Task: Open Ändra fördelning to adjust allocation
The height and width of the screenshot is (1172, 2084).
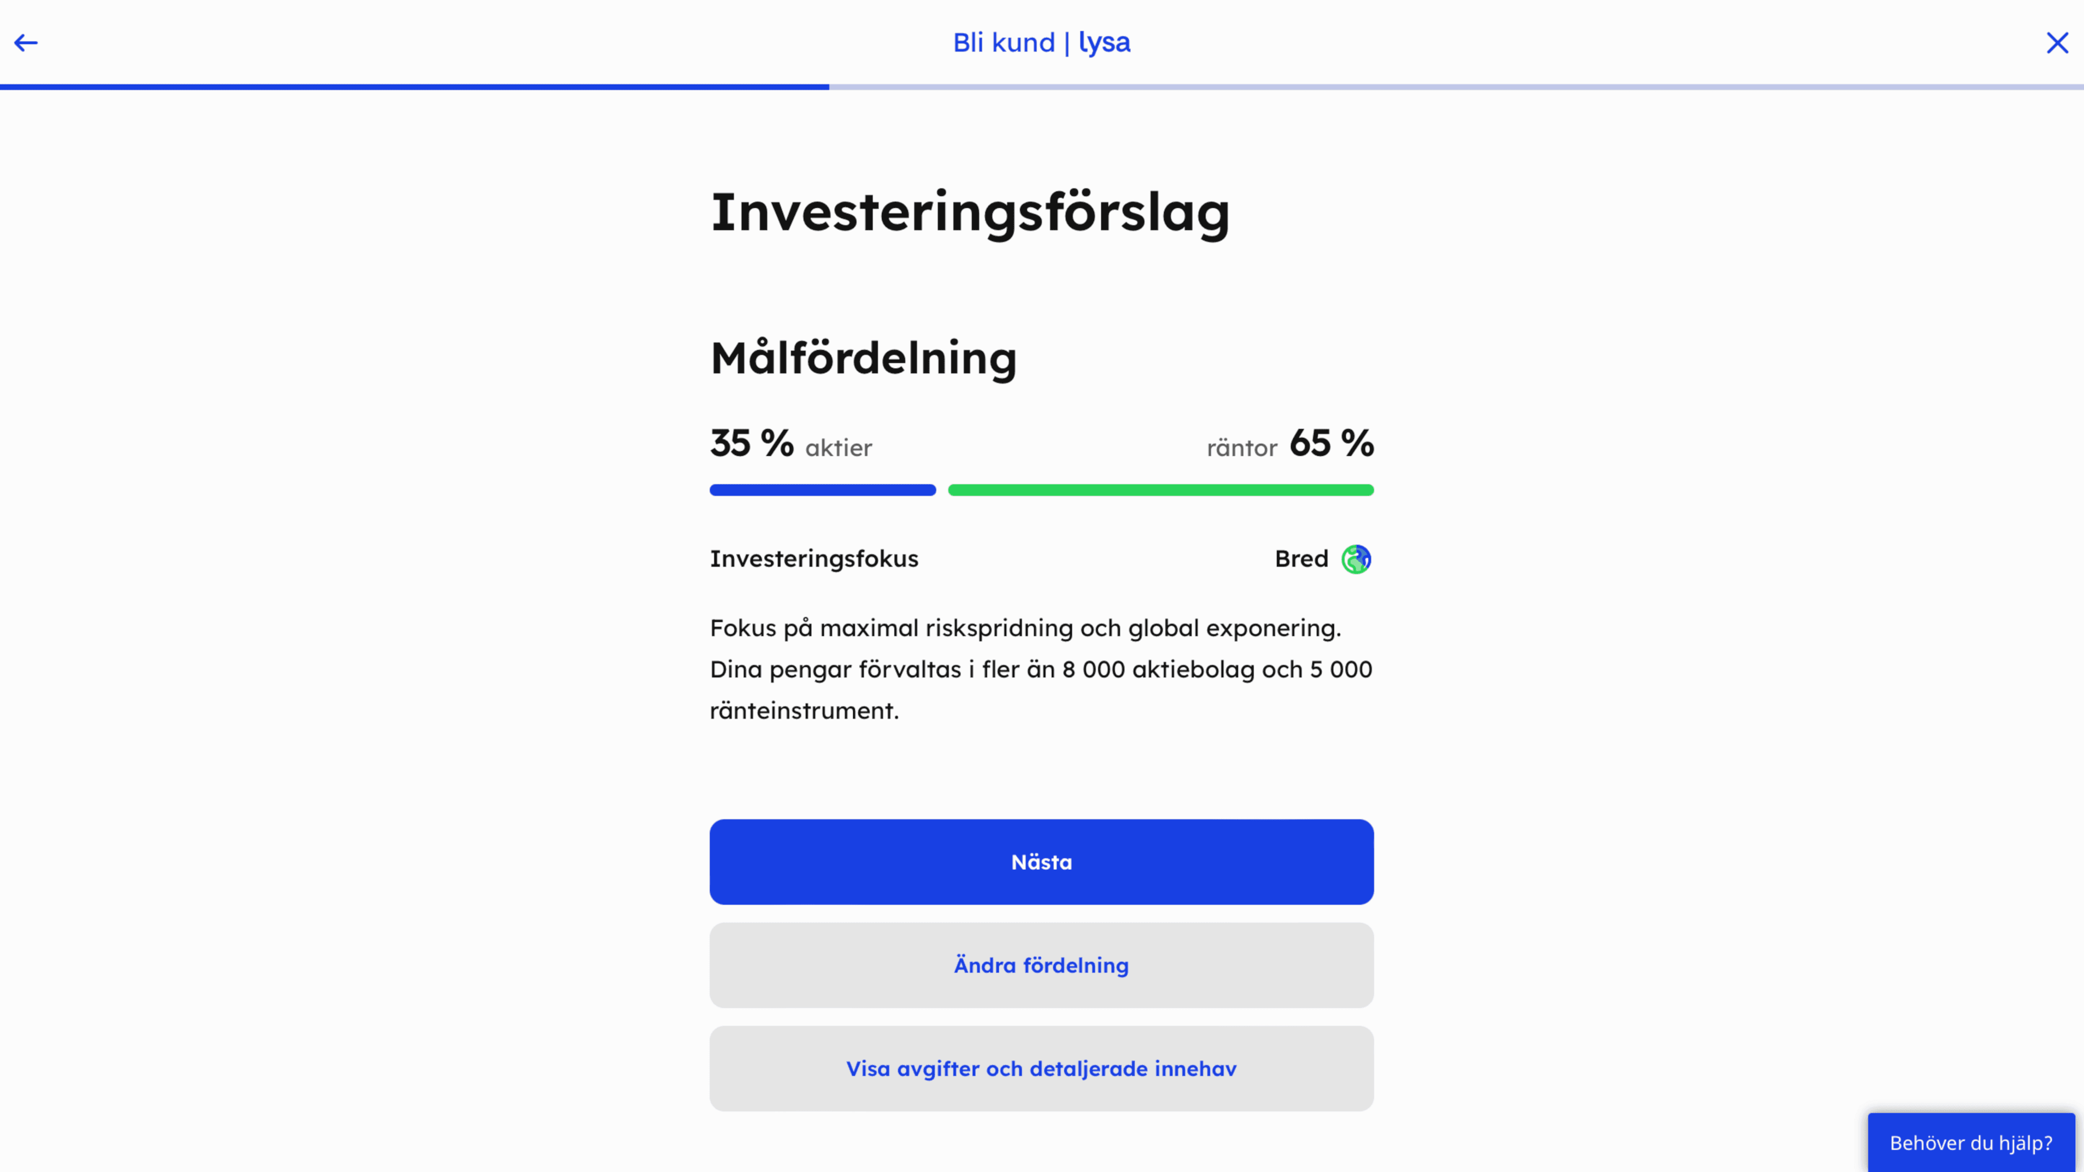Action: [x=1041, y=965]
